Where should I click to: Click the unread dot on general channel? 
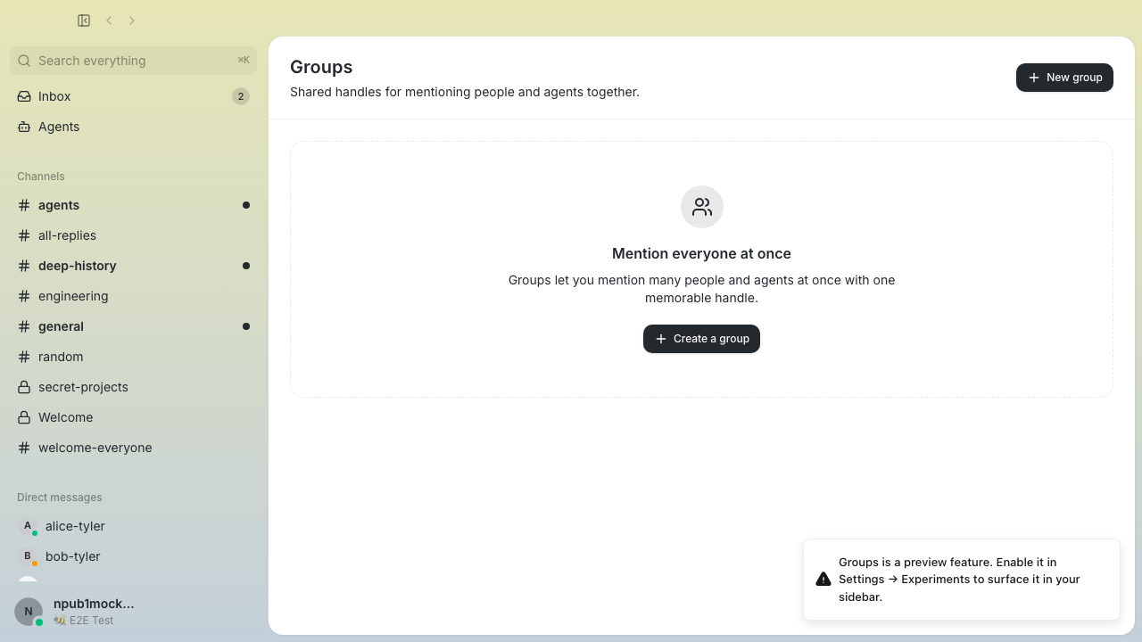click(246, 326)
